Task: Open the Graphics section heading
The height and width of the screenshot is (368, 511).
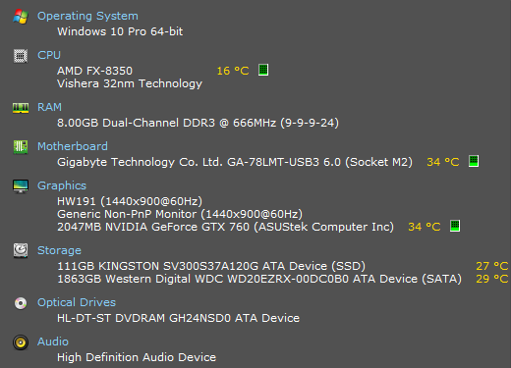Action: tap(62, 185)
